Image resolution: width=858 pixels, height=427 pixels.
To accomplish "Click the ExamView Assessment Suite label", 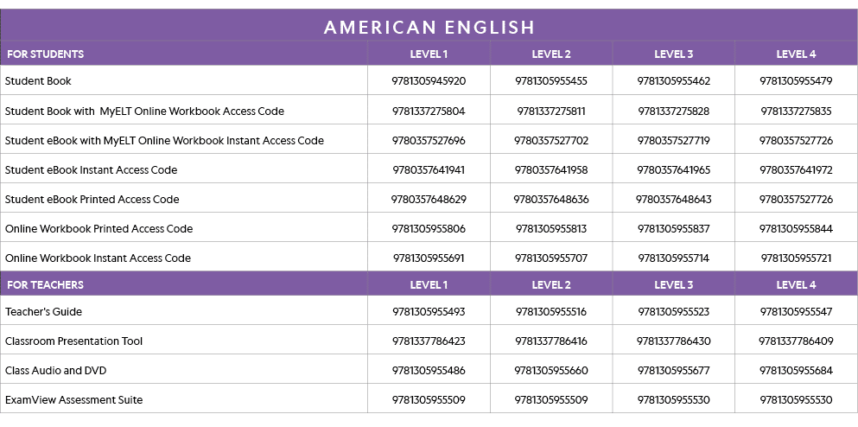I will 73,400.
